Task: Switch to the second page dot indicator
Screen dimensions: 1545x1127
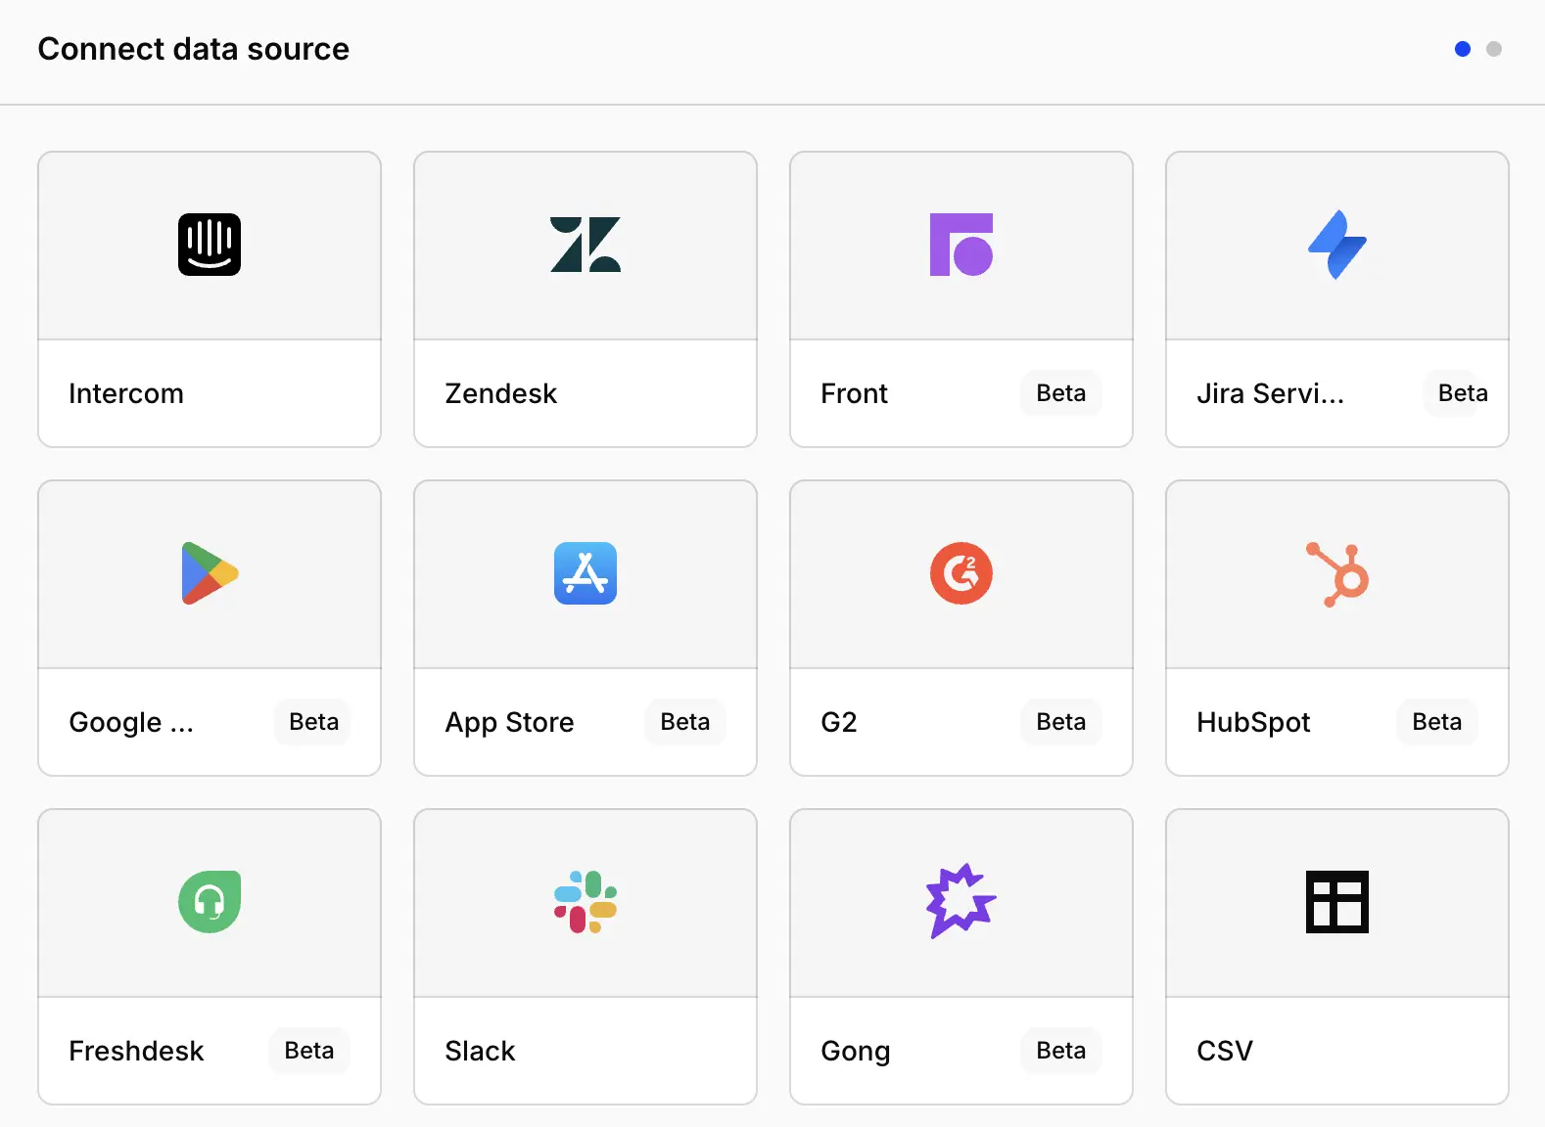Action: tap(1494, 49)
